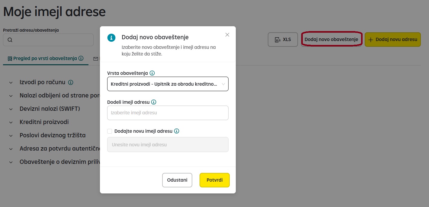
Task: Expand the Poslovi deviznog tržišta section
Action: pos(11,135)
